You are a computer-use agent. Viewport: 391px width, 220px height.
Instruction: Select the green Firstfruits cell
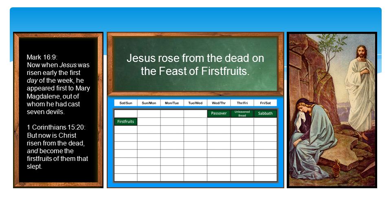[x=126, y=121]
